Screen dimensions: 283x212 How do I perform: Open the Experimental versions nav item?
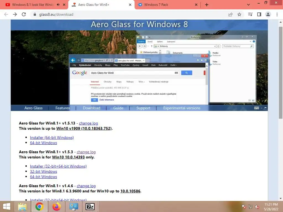point(182,108)
